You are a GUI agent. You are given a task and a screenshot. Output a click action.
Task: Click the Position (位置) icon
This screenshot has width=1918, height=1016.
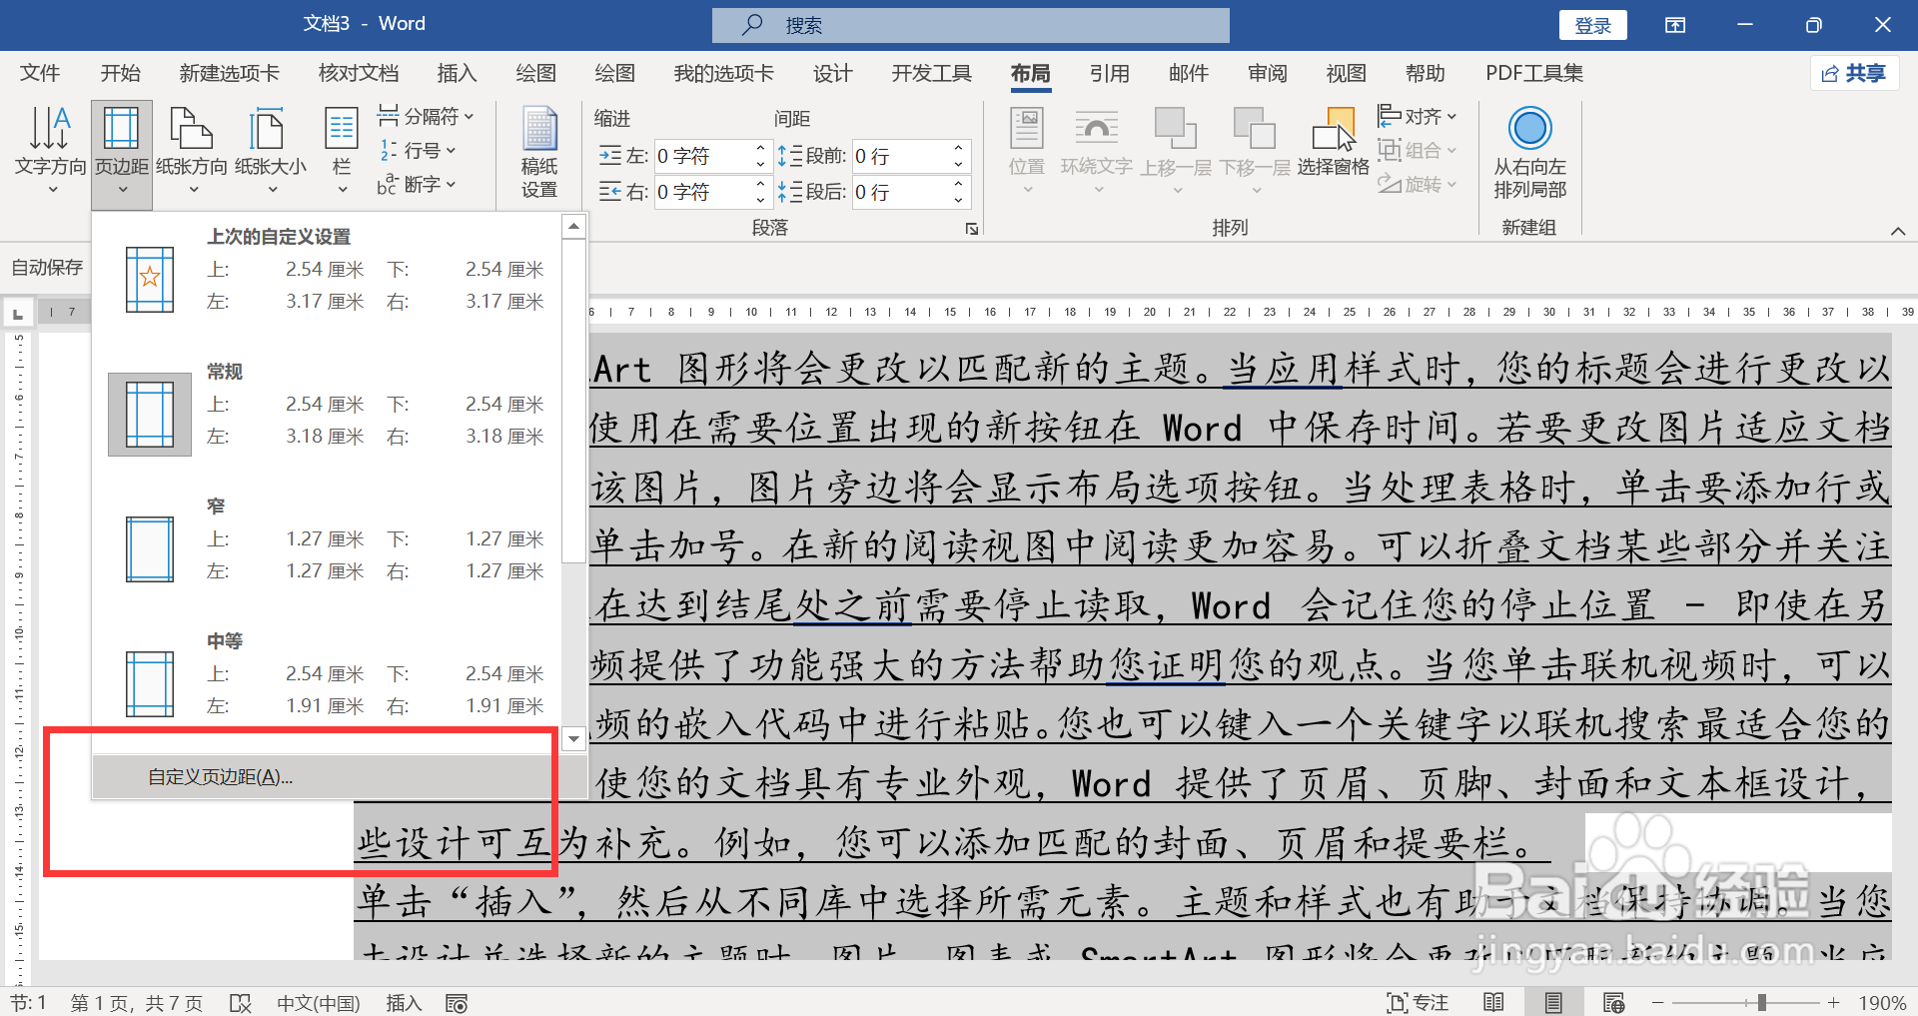click(1027, 150)
